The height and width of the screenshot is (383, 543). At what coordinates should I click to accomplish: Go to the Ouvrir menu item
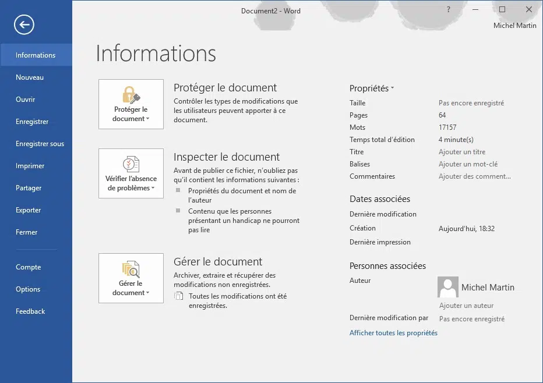[x=36, y=100]
